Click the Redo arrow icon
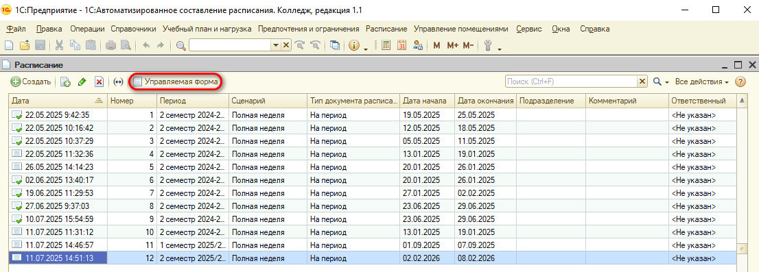 pos(160,45)
